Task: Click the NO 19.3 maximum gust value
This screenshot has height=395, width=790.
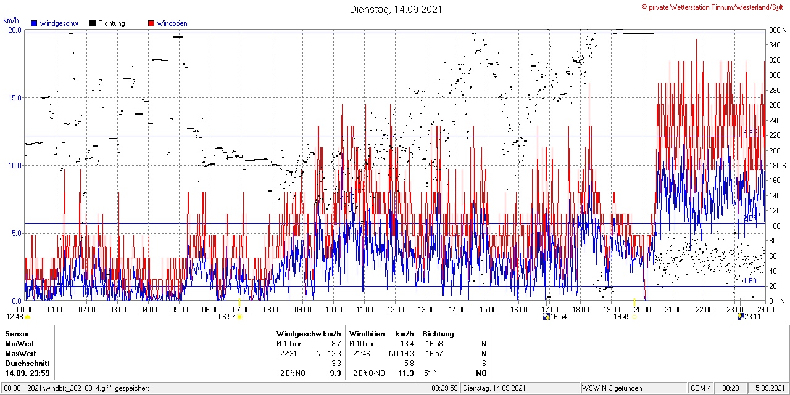Action: click(401, 354)
